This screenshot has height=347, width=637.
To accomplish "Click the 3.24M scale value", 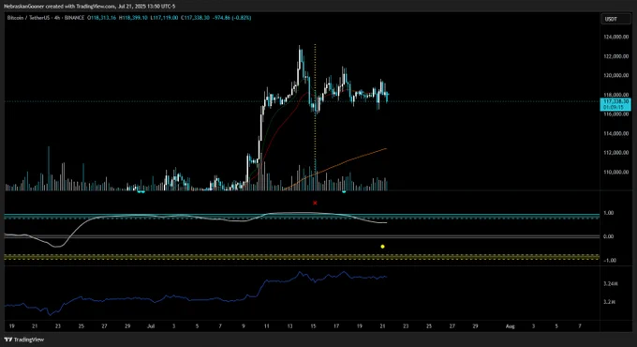I will coord(610,284).
